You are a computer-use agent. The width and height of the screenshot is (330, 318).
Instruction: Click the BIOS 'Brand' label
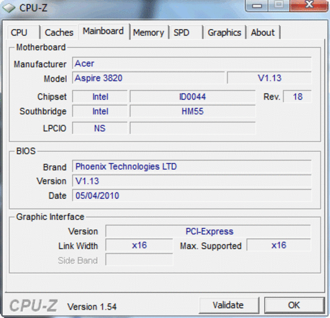pos(55,167)
